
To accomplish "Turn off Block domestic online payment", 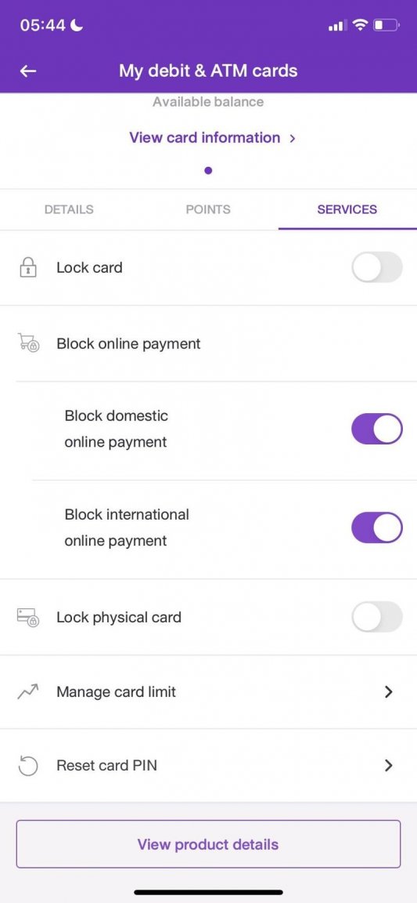I will (x=377, y=429).
